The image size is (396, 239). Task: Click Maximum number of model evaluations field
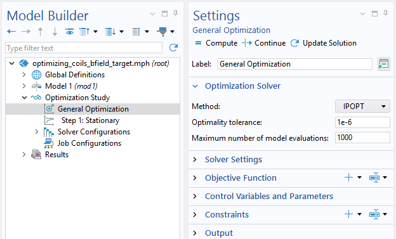[362, 138]
